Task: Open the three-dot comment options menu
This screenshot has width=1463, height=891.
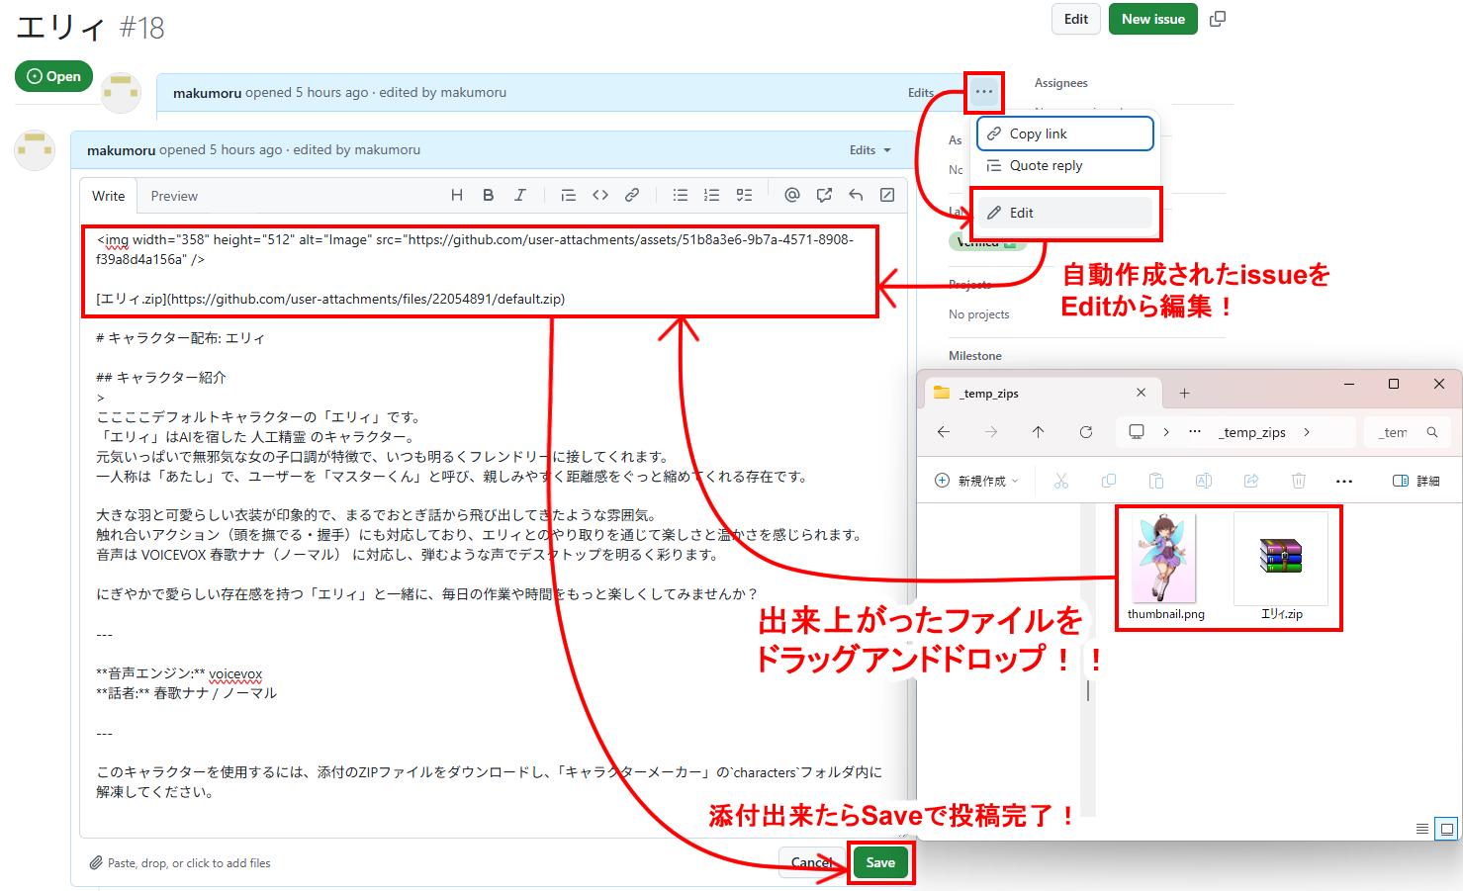Action: 983,92
